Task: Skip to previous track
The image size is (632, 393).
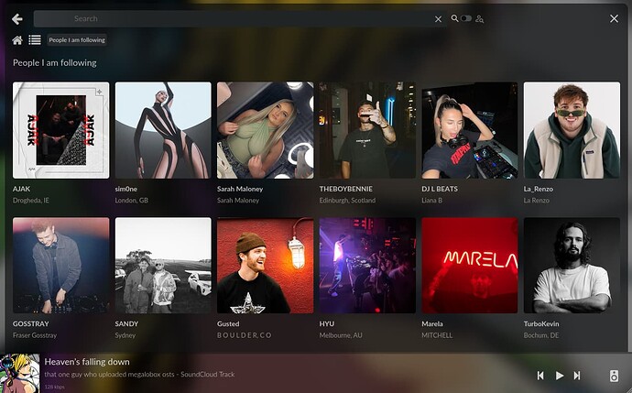Action: (x=540, y=376)
